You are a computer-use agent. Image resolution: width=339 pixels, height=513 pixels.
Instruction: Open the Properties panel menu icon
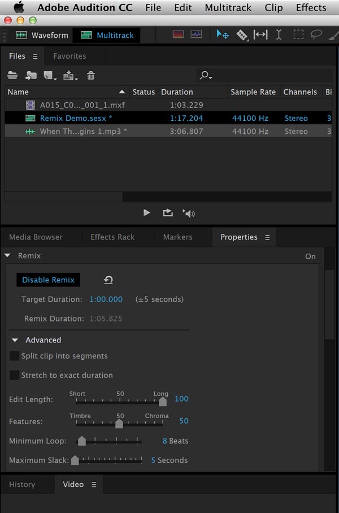coord(267,237)
